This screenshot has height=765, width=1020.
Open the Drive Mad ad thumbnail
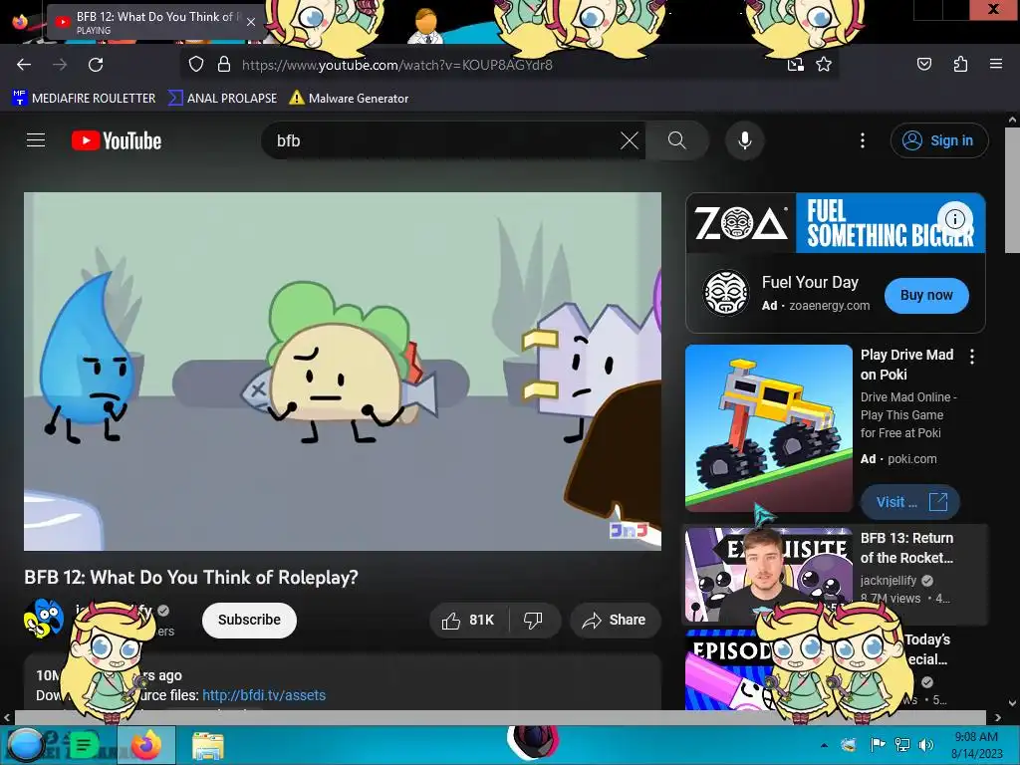[x=769, y=428]
